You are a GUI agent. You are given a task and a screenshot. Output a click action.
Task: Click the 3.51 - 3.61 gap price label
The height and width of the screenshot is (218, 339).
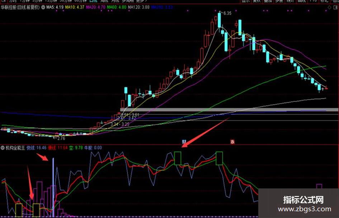[x=130, y=115]
